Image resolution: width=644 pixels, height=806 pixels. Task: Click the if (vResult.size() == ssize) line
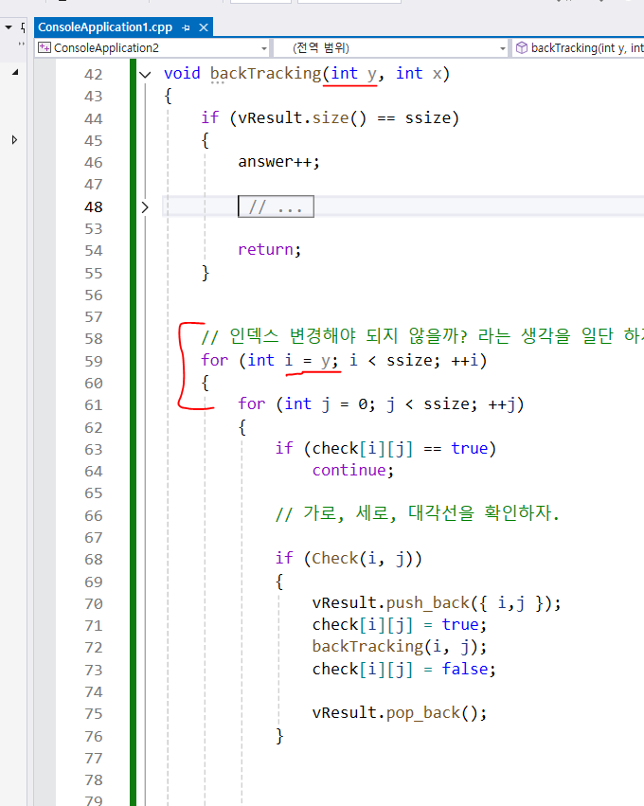point(330,118)
